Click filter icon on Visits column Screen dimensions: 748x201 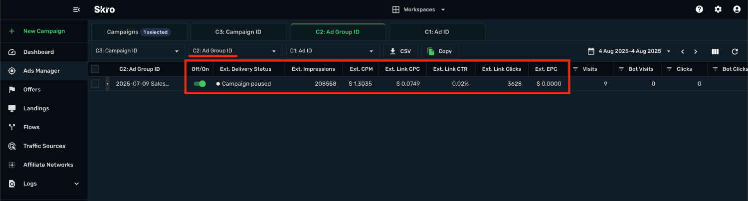pos(575,69)
